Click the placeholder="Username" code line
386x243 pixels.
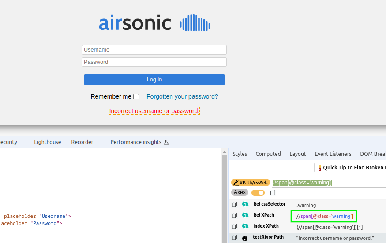[37, 216]
